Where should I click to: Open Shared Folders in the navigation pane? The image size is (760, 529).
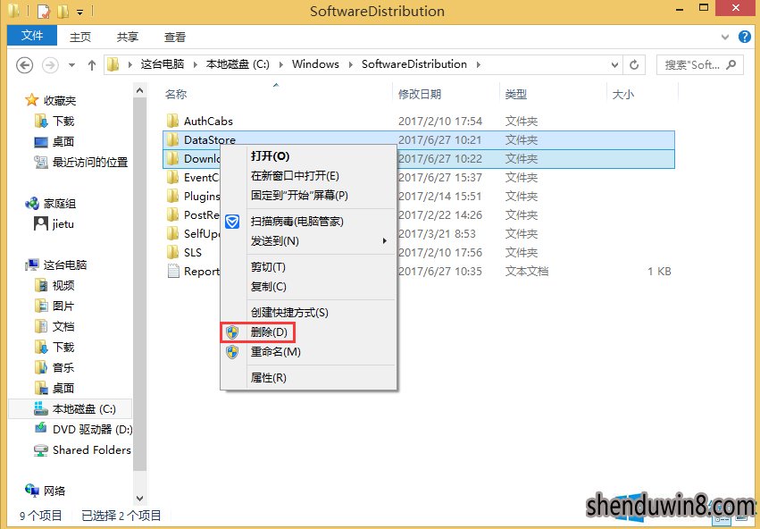pyautogui.click(x=92, y=450)
